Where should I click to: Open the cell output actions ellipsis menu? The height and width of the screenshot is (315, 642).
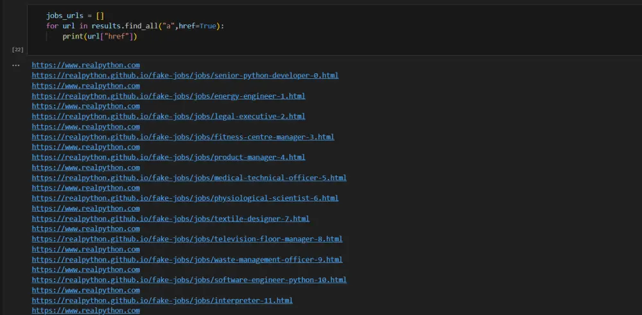tap(16, 65)
